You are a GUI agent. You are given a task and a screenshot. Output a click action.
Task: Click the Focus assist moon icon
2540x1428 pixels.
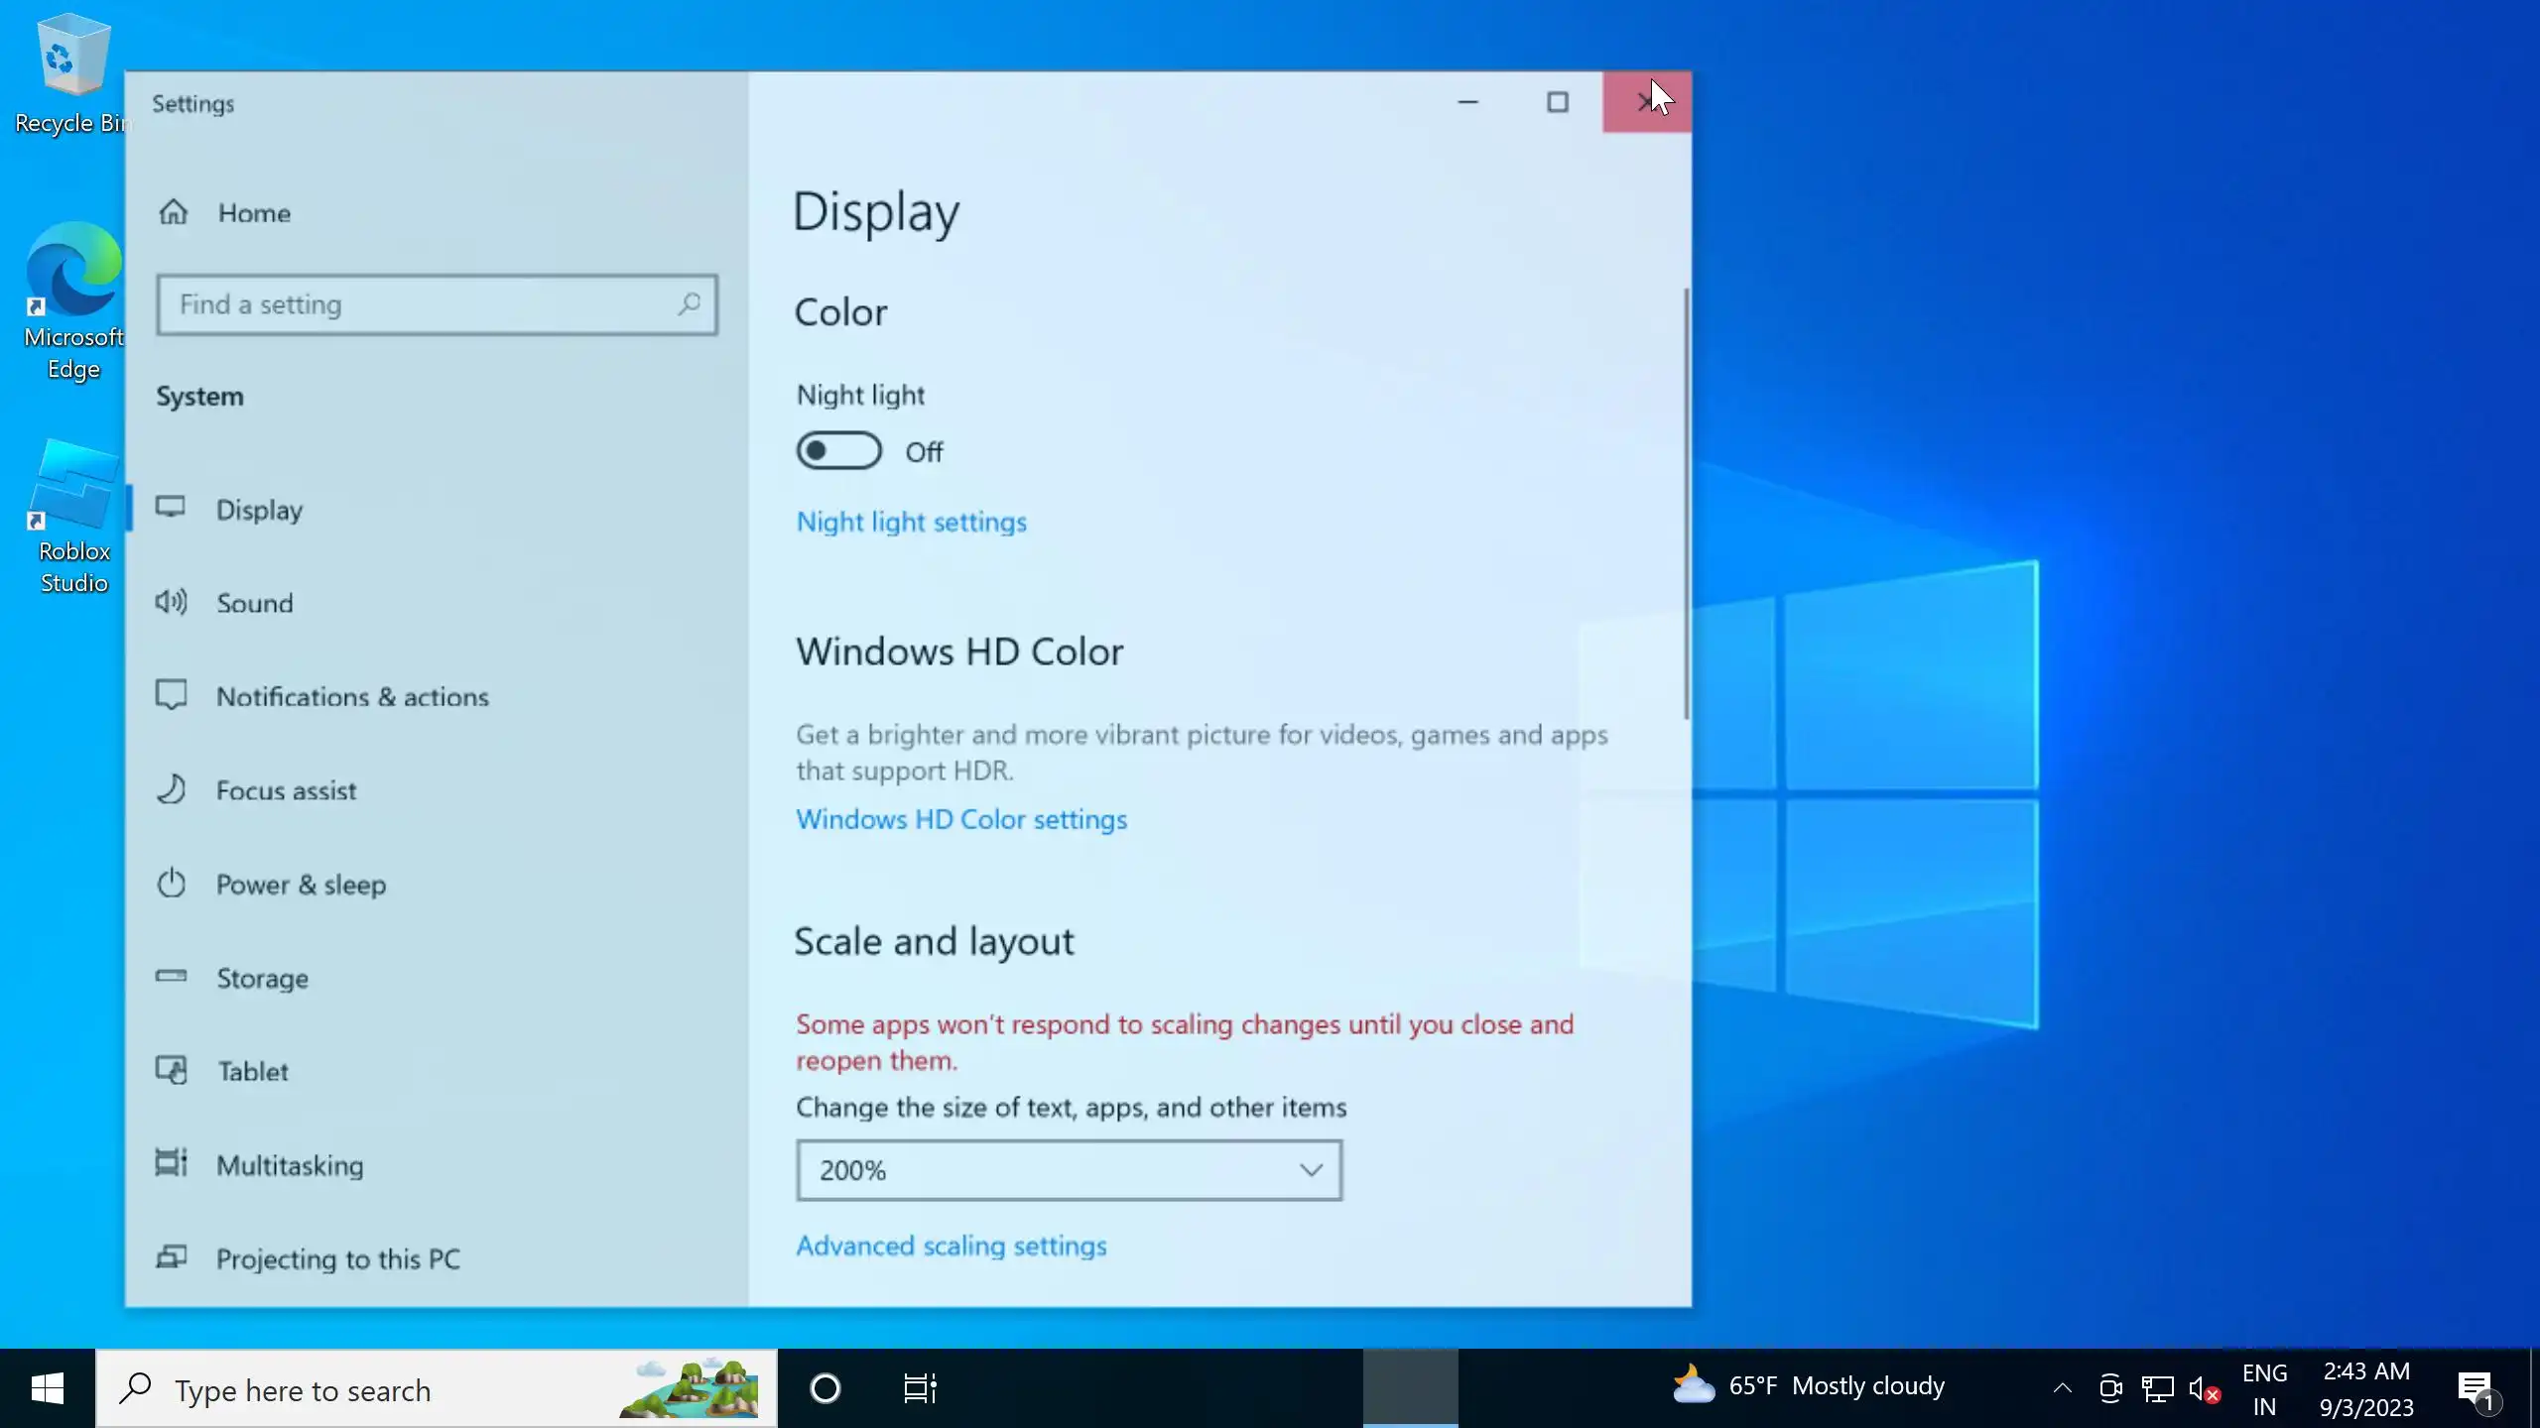(x=171, y=789)
